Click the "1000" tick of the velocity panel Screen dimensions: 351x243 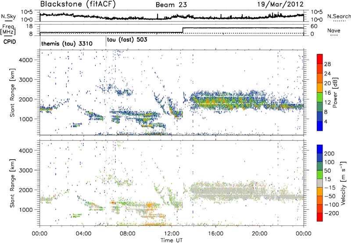click(25, 210)
